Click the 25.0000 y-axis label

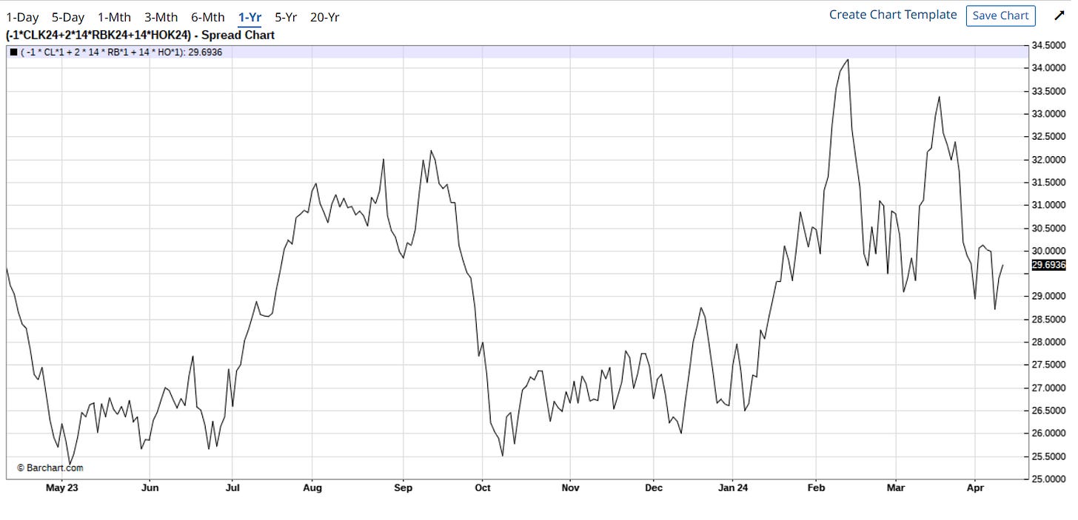point(1048,479)
